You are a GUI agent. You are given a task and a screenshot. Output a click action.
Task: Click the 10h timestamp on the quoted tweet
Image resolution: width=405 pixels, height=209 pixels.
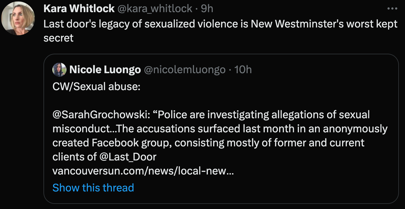[244, 69]
